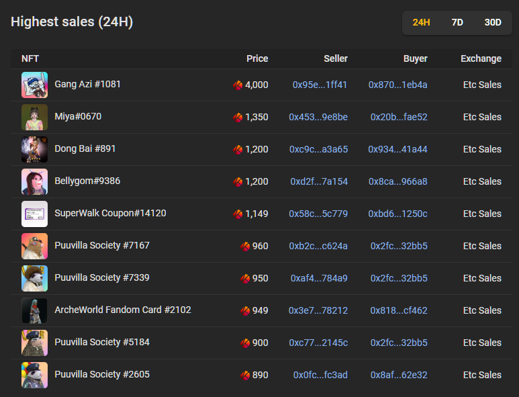This screenshot has width=519, height=397.
Task: Click the Klay icon beside price 4,000
Action: 238,85
